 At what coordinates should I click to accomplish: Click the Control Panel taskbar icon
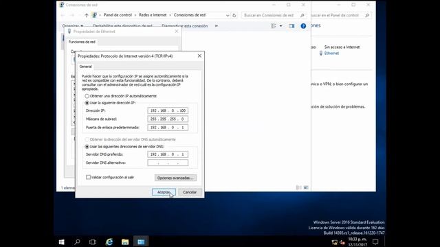coord(141,242)
